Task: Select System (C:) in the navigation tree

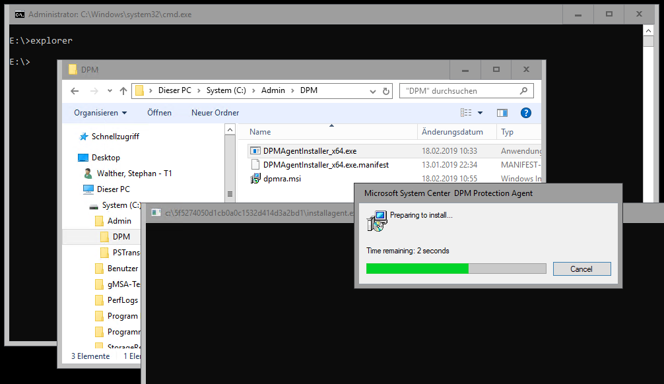Action: click(x=121, y=205)
